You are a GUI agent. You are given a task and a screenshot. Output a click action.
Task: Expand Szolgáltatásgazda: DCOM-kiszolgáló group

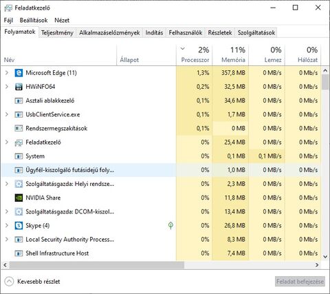click(7, 211)
